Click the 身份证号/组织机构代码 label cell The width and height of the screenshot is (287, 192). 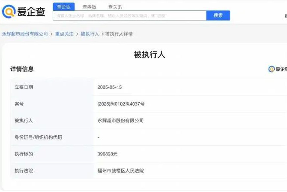52,137
